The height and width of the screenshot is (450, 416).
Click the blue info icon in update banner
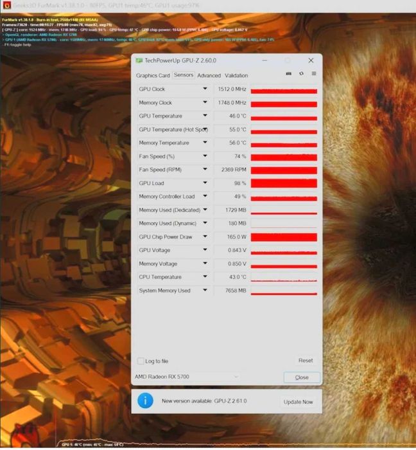tap(145, 402)
